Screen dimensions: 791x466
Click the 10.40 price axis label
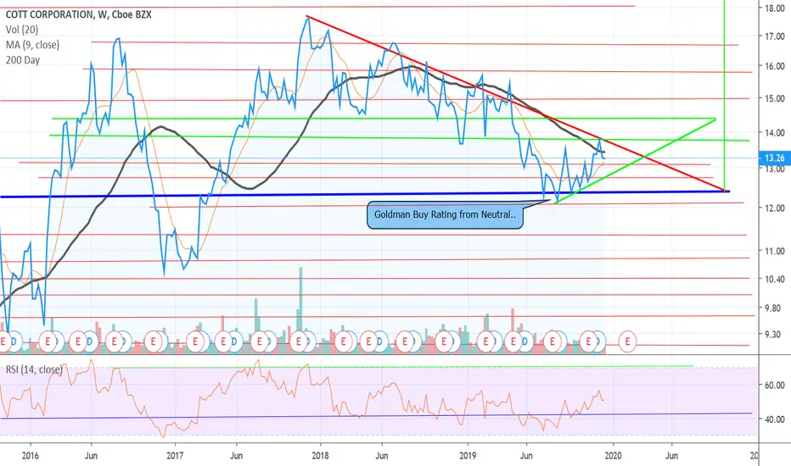pos(774,279)
